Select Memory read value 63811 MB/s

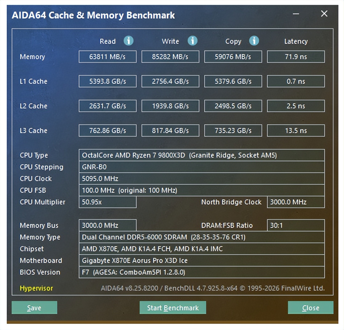tap(107, 57)
